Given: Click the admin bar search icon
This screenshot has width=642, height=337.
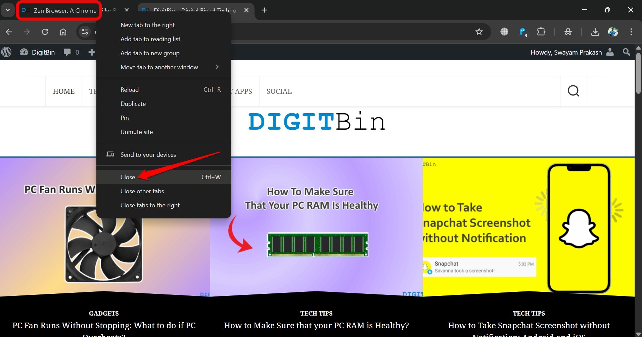Looking at the screenshot, I should coord(627,52).
